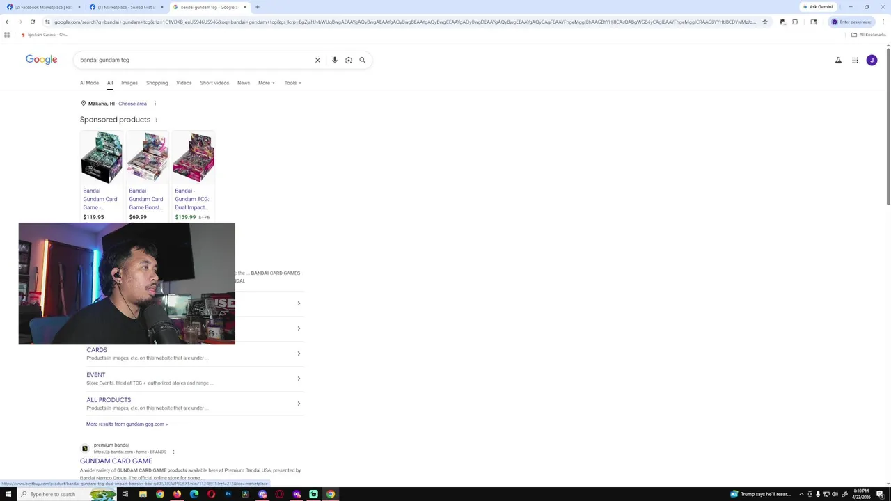Image resolution: width=891 pixels, height=501 pixels.
Task: Open location options three-dot menu
Action: [155, 104]
